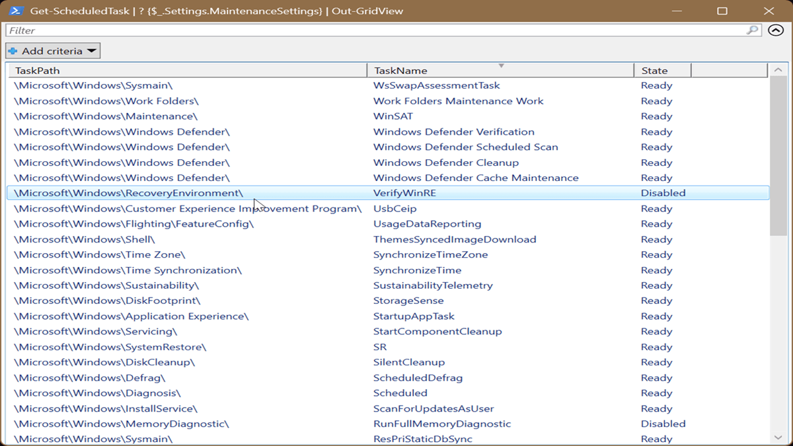Select the ScheduledDefrag task
The image size is (793, 446).
(x=418, y=378)
